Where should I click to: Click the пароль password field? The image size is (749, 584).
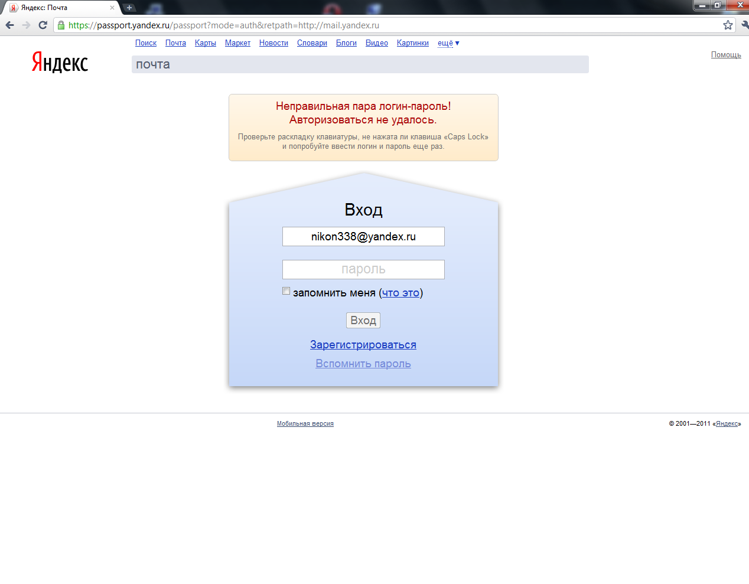pos(363,269)
